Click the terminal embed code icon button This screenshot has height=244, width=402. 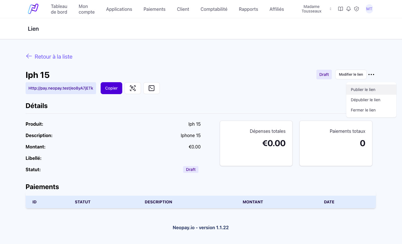coord(152,88)
